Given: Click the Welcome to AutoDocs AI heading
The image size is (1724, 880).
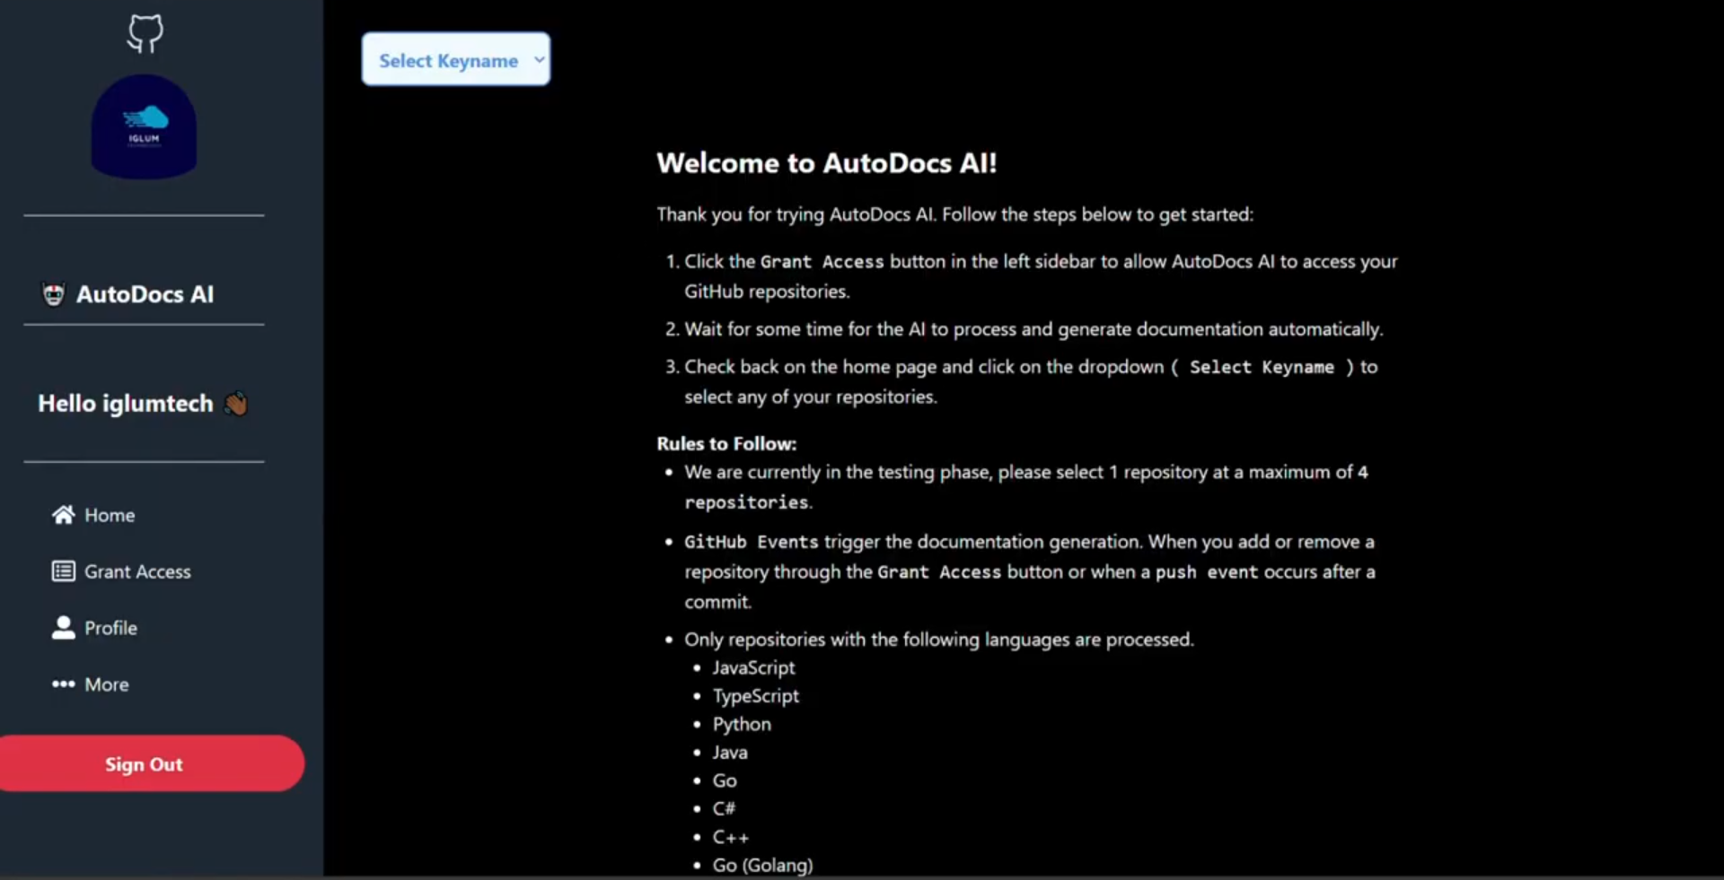Looking at the screenshot, I should tap(826, 163).
